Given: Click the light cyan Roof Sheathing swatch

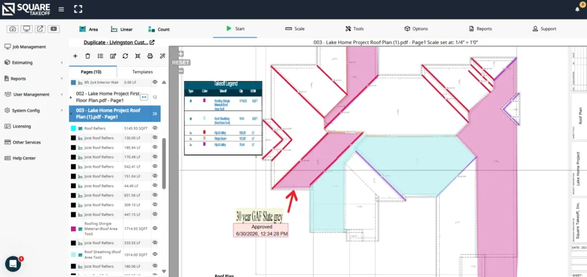Looking at the screenshot, I should tap(73, 255).
